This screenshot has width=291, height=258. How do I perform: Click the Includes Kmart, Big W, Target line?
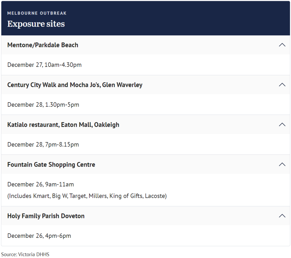[x=87, y=196]
